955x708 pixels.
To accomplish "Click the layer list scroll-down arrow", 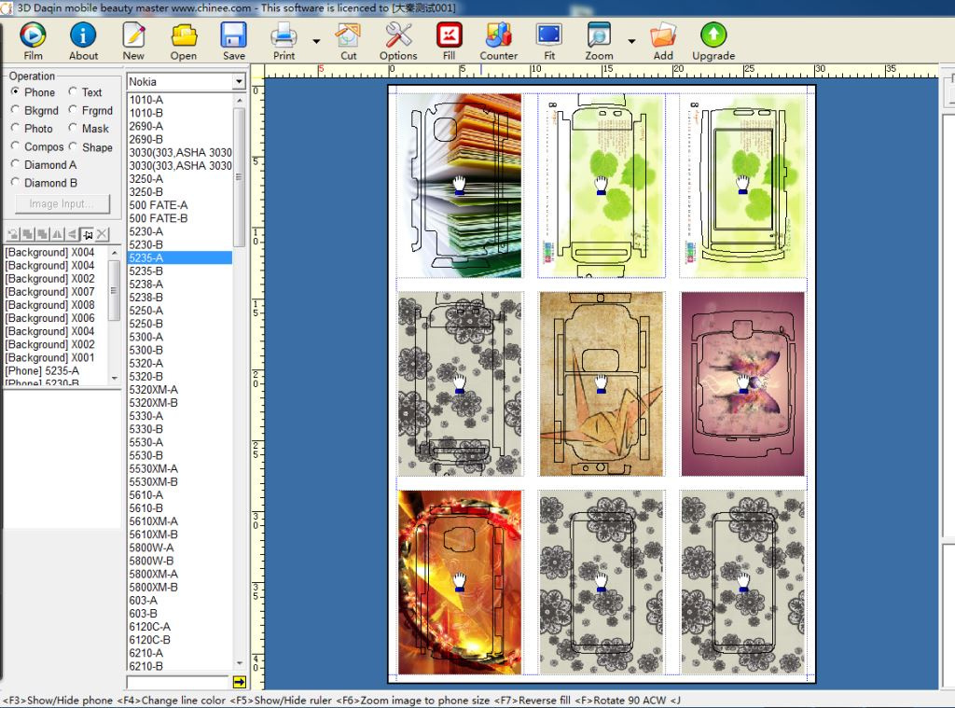I will pos(114,378).
